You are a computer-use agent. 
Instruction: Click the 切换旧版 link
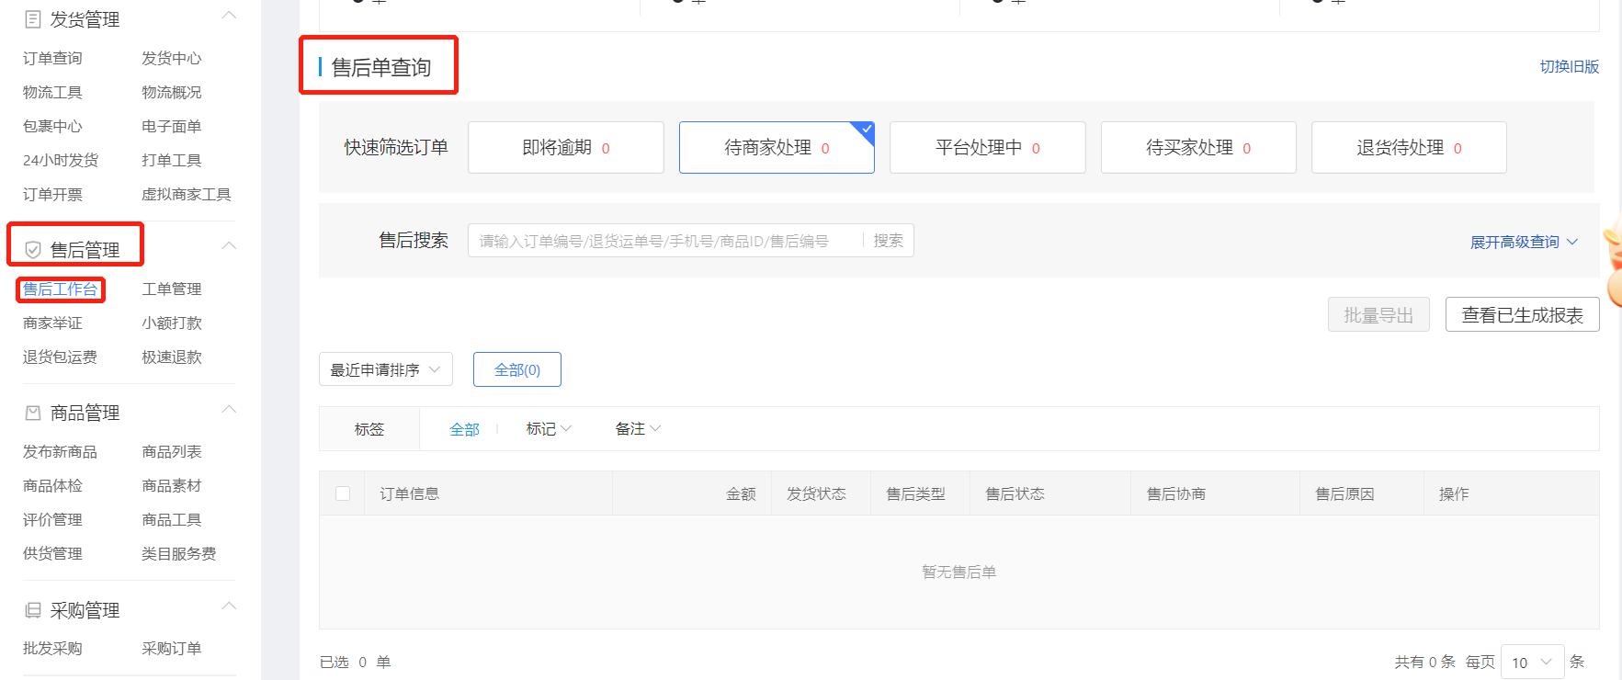1570,66
